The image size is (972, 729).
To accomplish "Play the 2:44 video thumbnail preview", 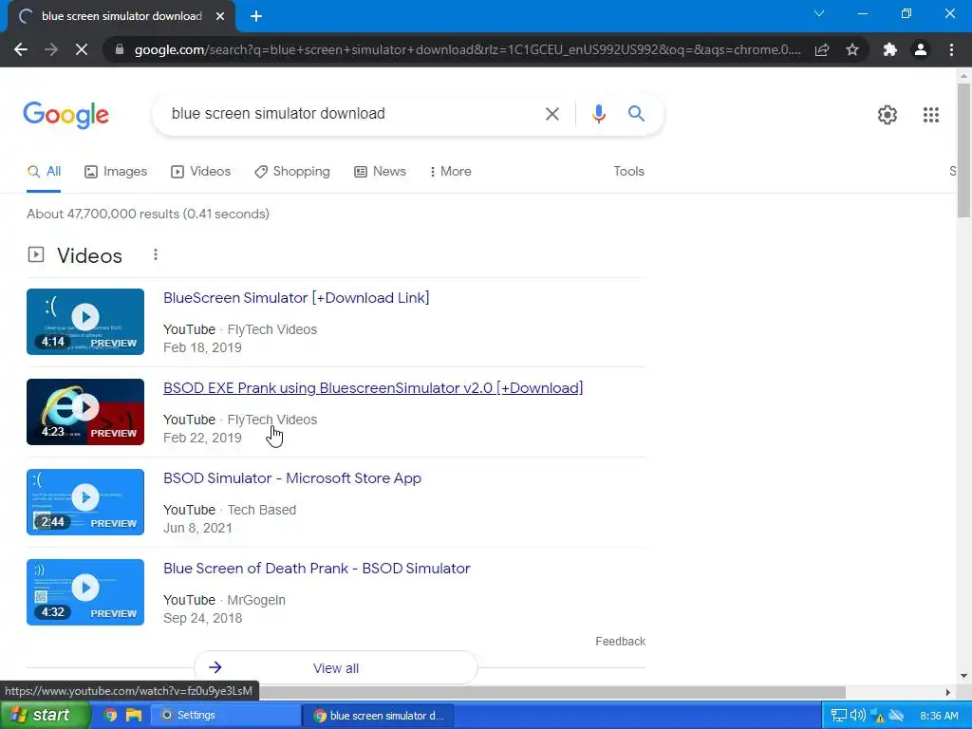I will click(x=85, y=502).
